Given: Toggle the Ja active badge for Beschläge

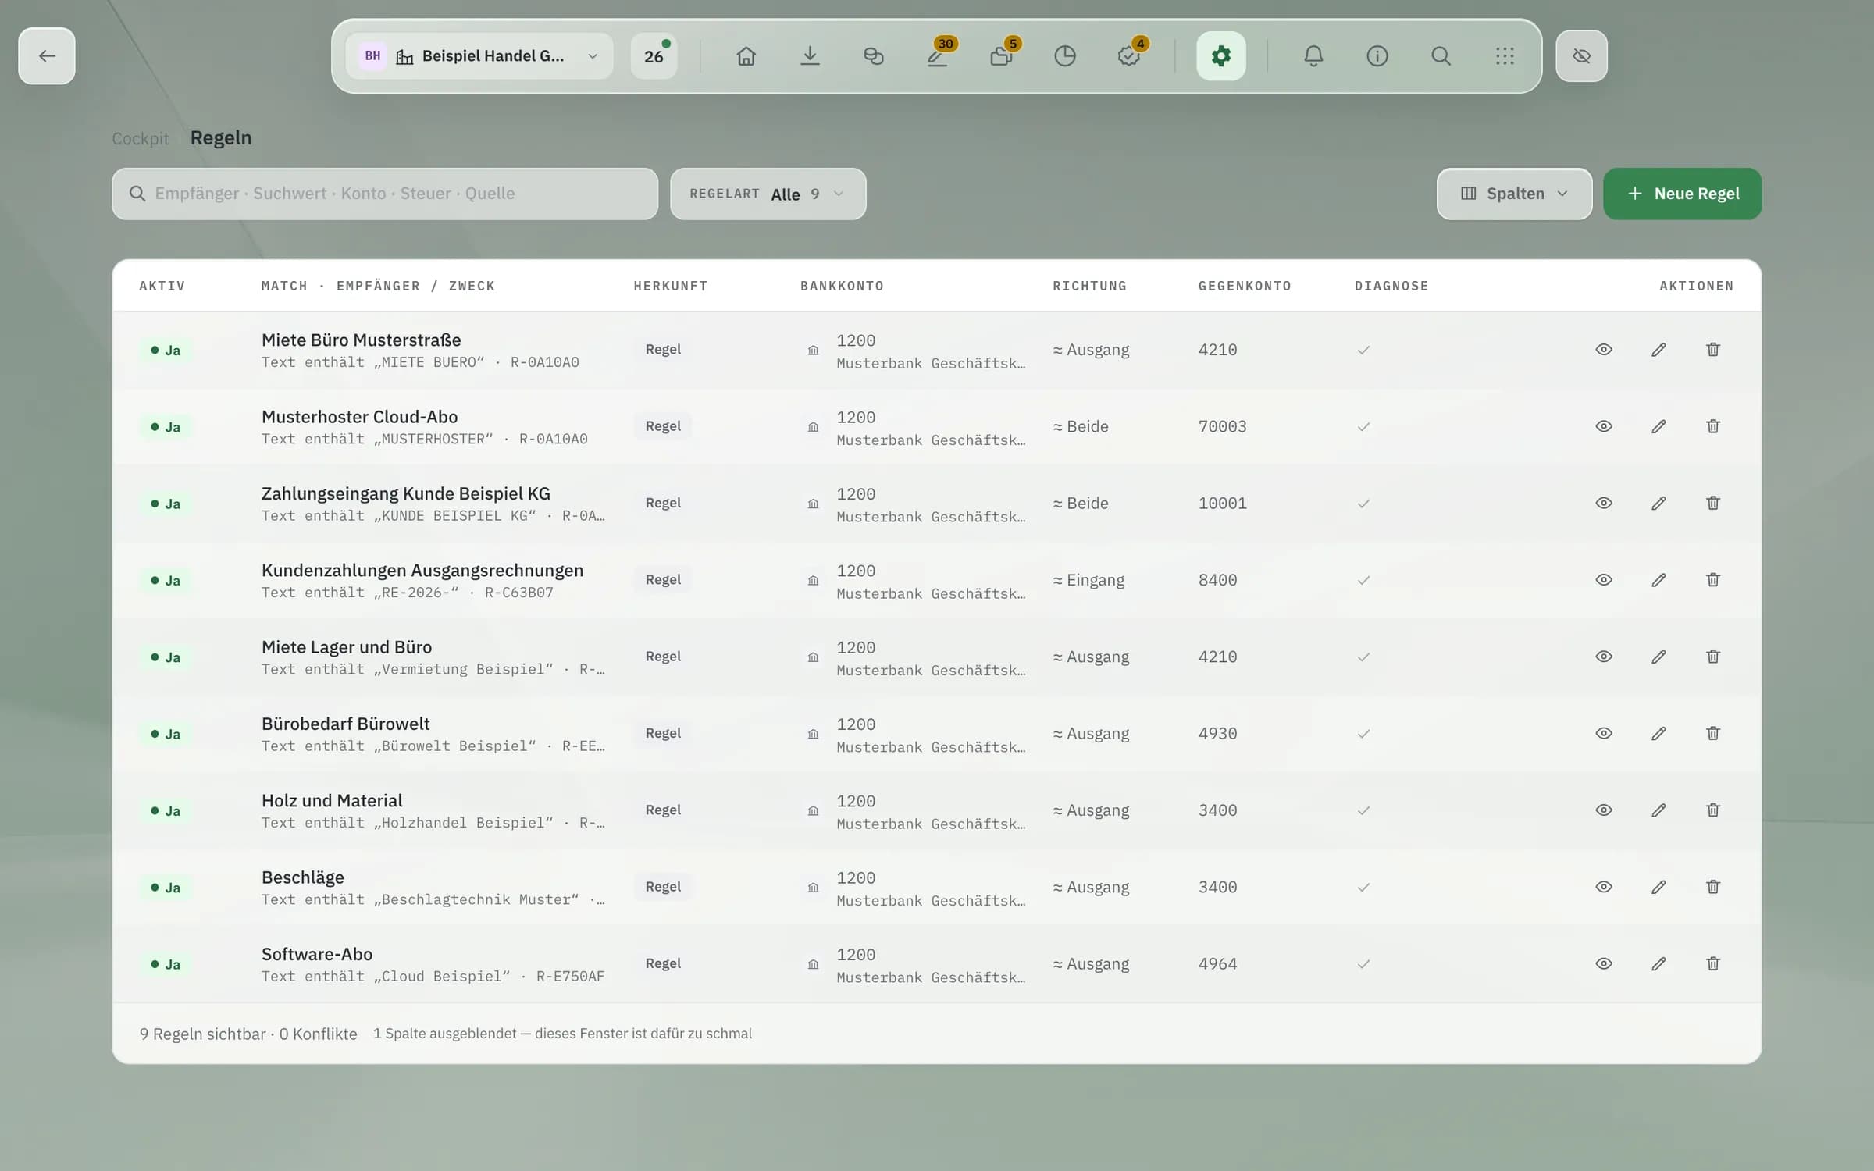Looking at the screenshot, I should tap(166, 888).
